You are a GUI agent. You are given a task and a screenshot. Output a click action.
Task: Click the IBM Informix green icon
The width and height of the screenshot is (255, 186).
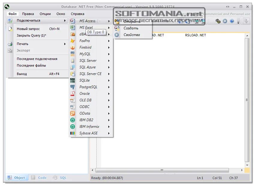tap(73, 127)
